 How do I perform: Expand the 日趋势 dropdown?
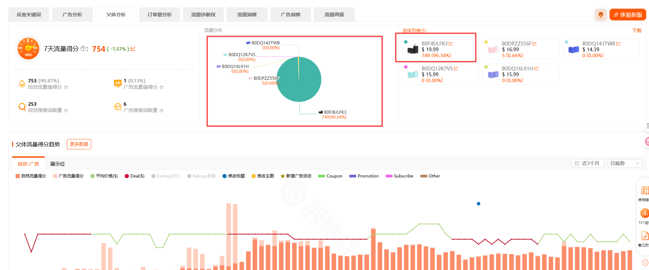(625, 163)
